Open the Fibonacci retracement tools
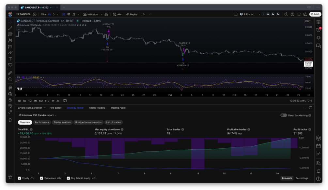 point(10,34)
